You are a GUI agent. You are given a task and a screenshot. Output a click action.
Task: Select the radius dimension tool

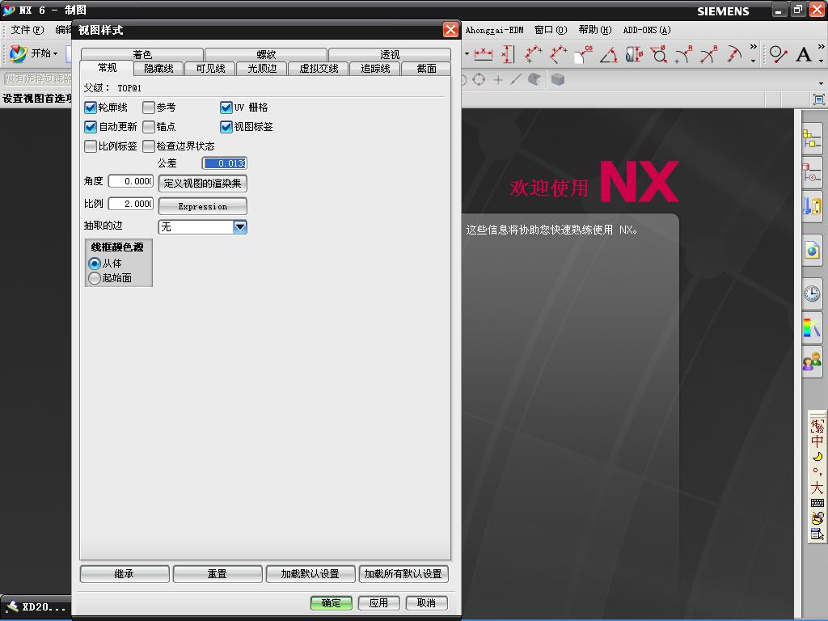click(684, 54)
